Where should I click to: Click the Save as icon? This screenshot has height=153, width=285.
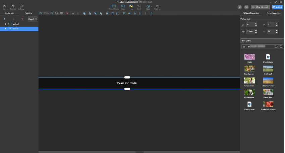[13, 7]
